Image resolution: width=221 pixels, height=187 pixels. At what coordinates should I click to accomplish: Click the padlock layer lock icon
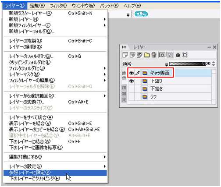click(178, 55)
